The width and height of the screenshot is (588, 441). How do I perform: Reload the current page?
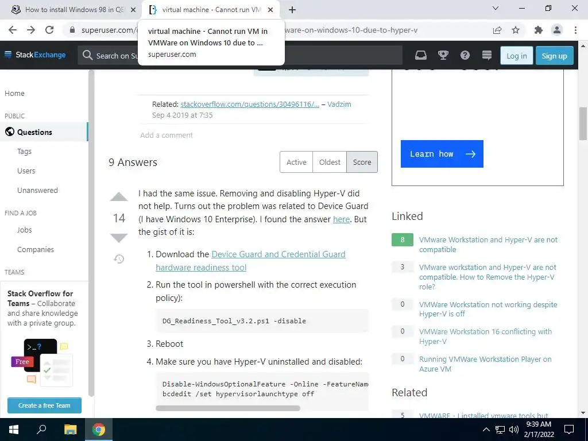coord(49,30)
